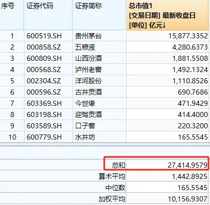Select row number 10
The image size is (210, 205).
click(12, 137)
